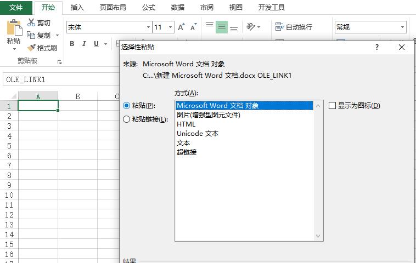This screenshot has width=416, height=263.
Task: Click the Copy icon
Action: pyautogui.click(x=31, y=35)
